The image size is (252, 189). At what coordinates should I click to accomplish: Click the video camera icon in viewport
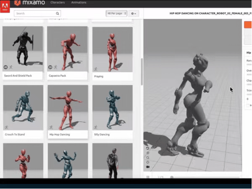(x=148, y=167)
